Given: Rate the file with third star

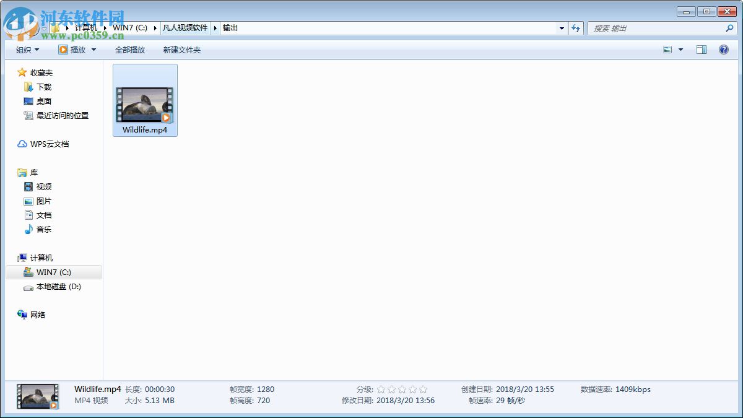Looking at the screenshot, I should click(402, 390).
